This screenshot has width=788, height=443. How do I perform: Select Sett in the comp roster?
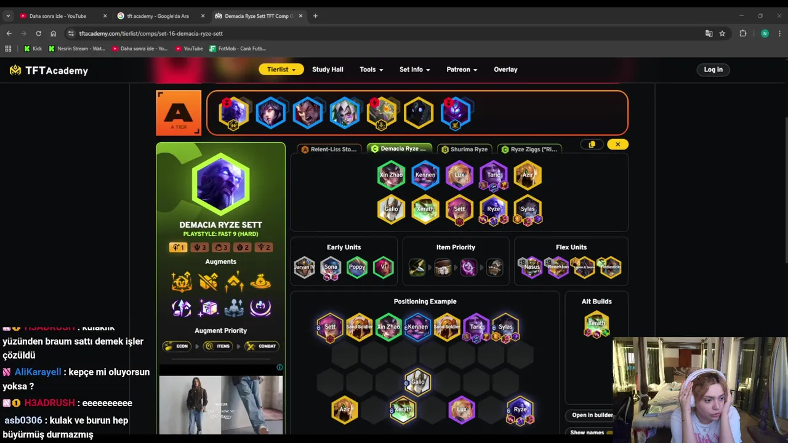459,209
